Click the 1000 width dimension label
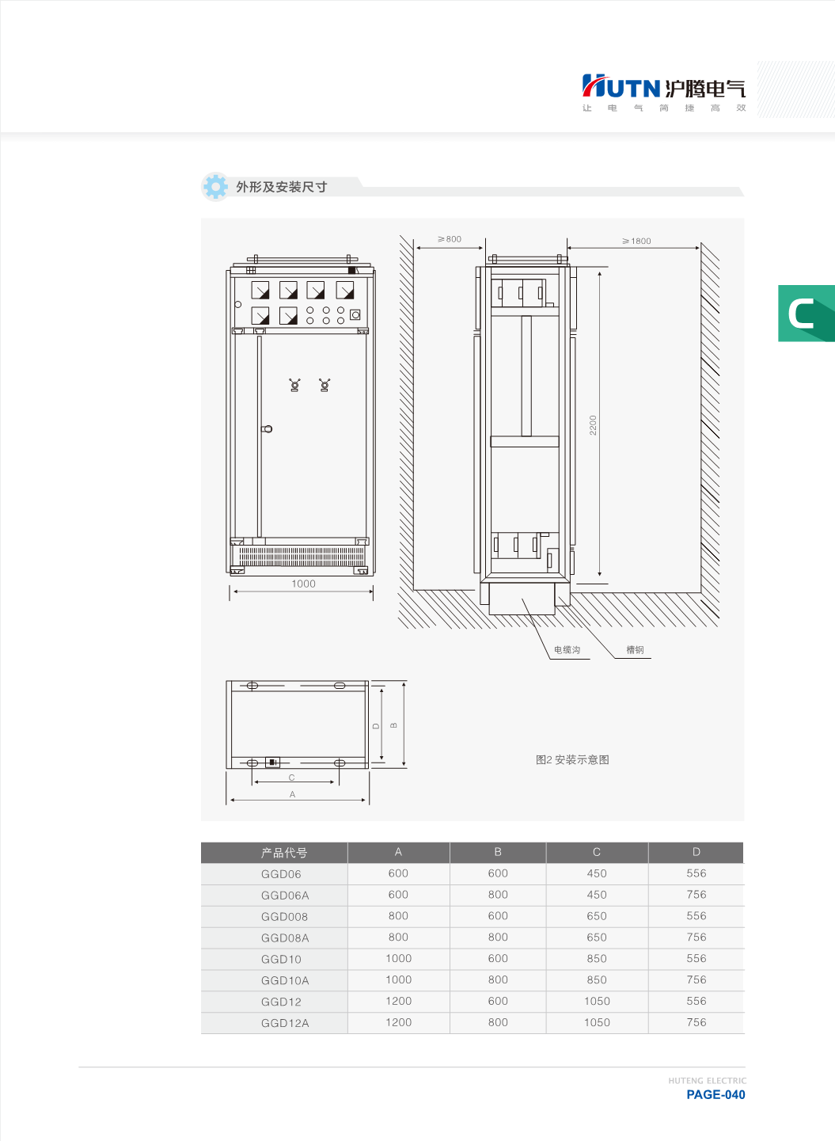The image size is (835, 1141). coord(303,584)
